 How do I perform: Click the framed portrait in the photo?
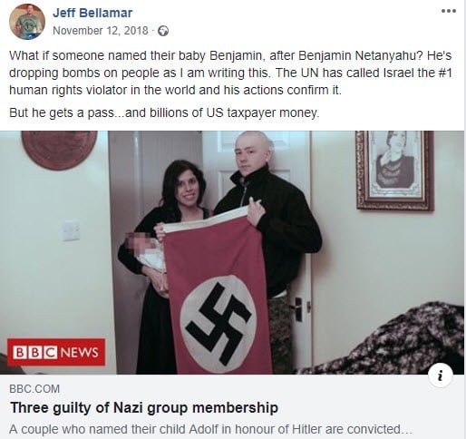395,171
